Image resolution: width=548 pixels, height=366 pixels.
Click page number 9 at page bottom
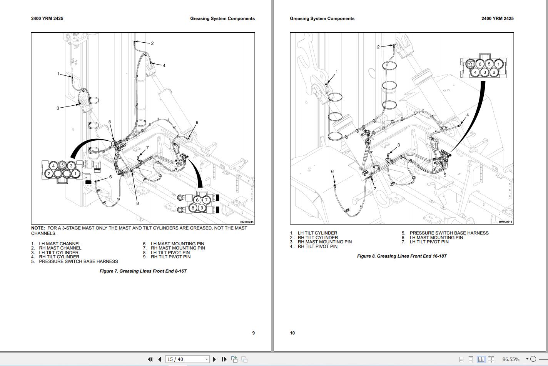click(253, 333)
